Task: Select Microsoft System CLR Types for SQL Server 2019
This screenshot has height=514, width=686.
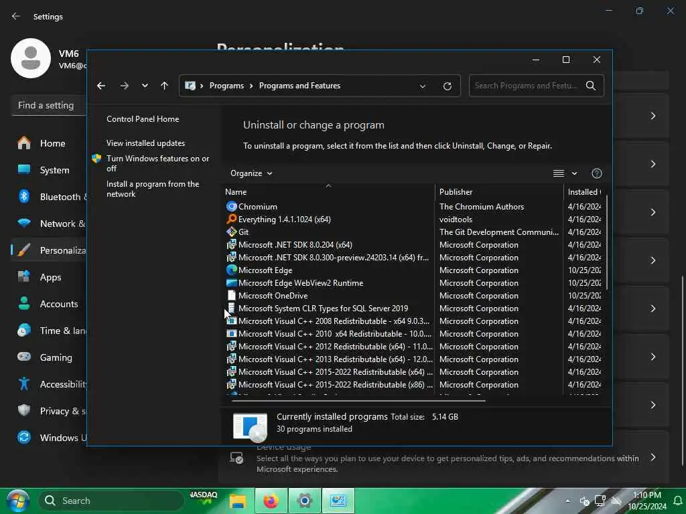Action: click(324, 308)
